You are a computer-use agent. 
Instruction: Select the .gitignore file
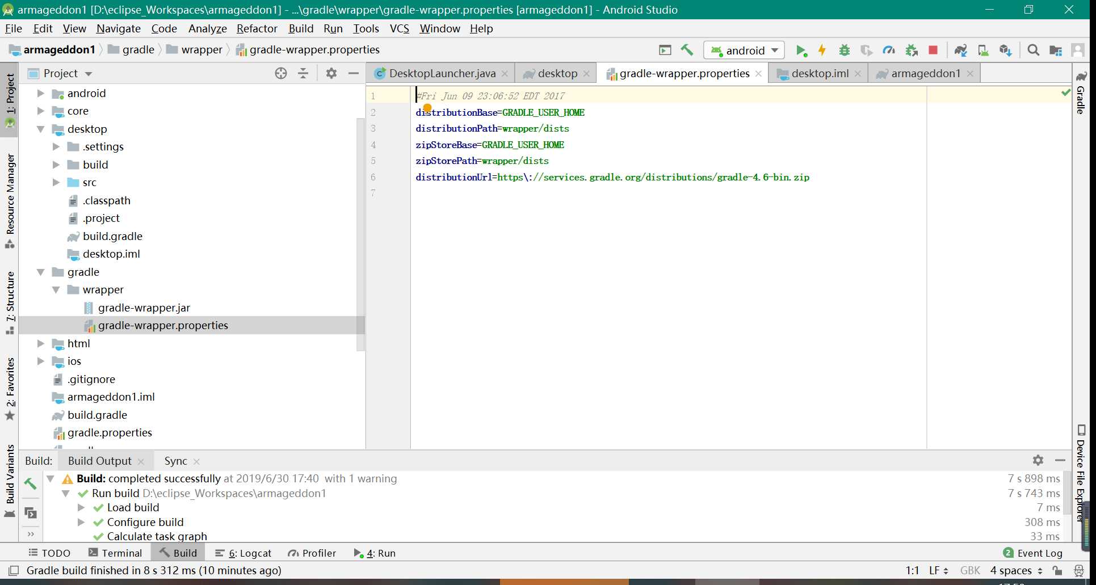click(91, 379)
